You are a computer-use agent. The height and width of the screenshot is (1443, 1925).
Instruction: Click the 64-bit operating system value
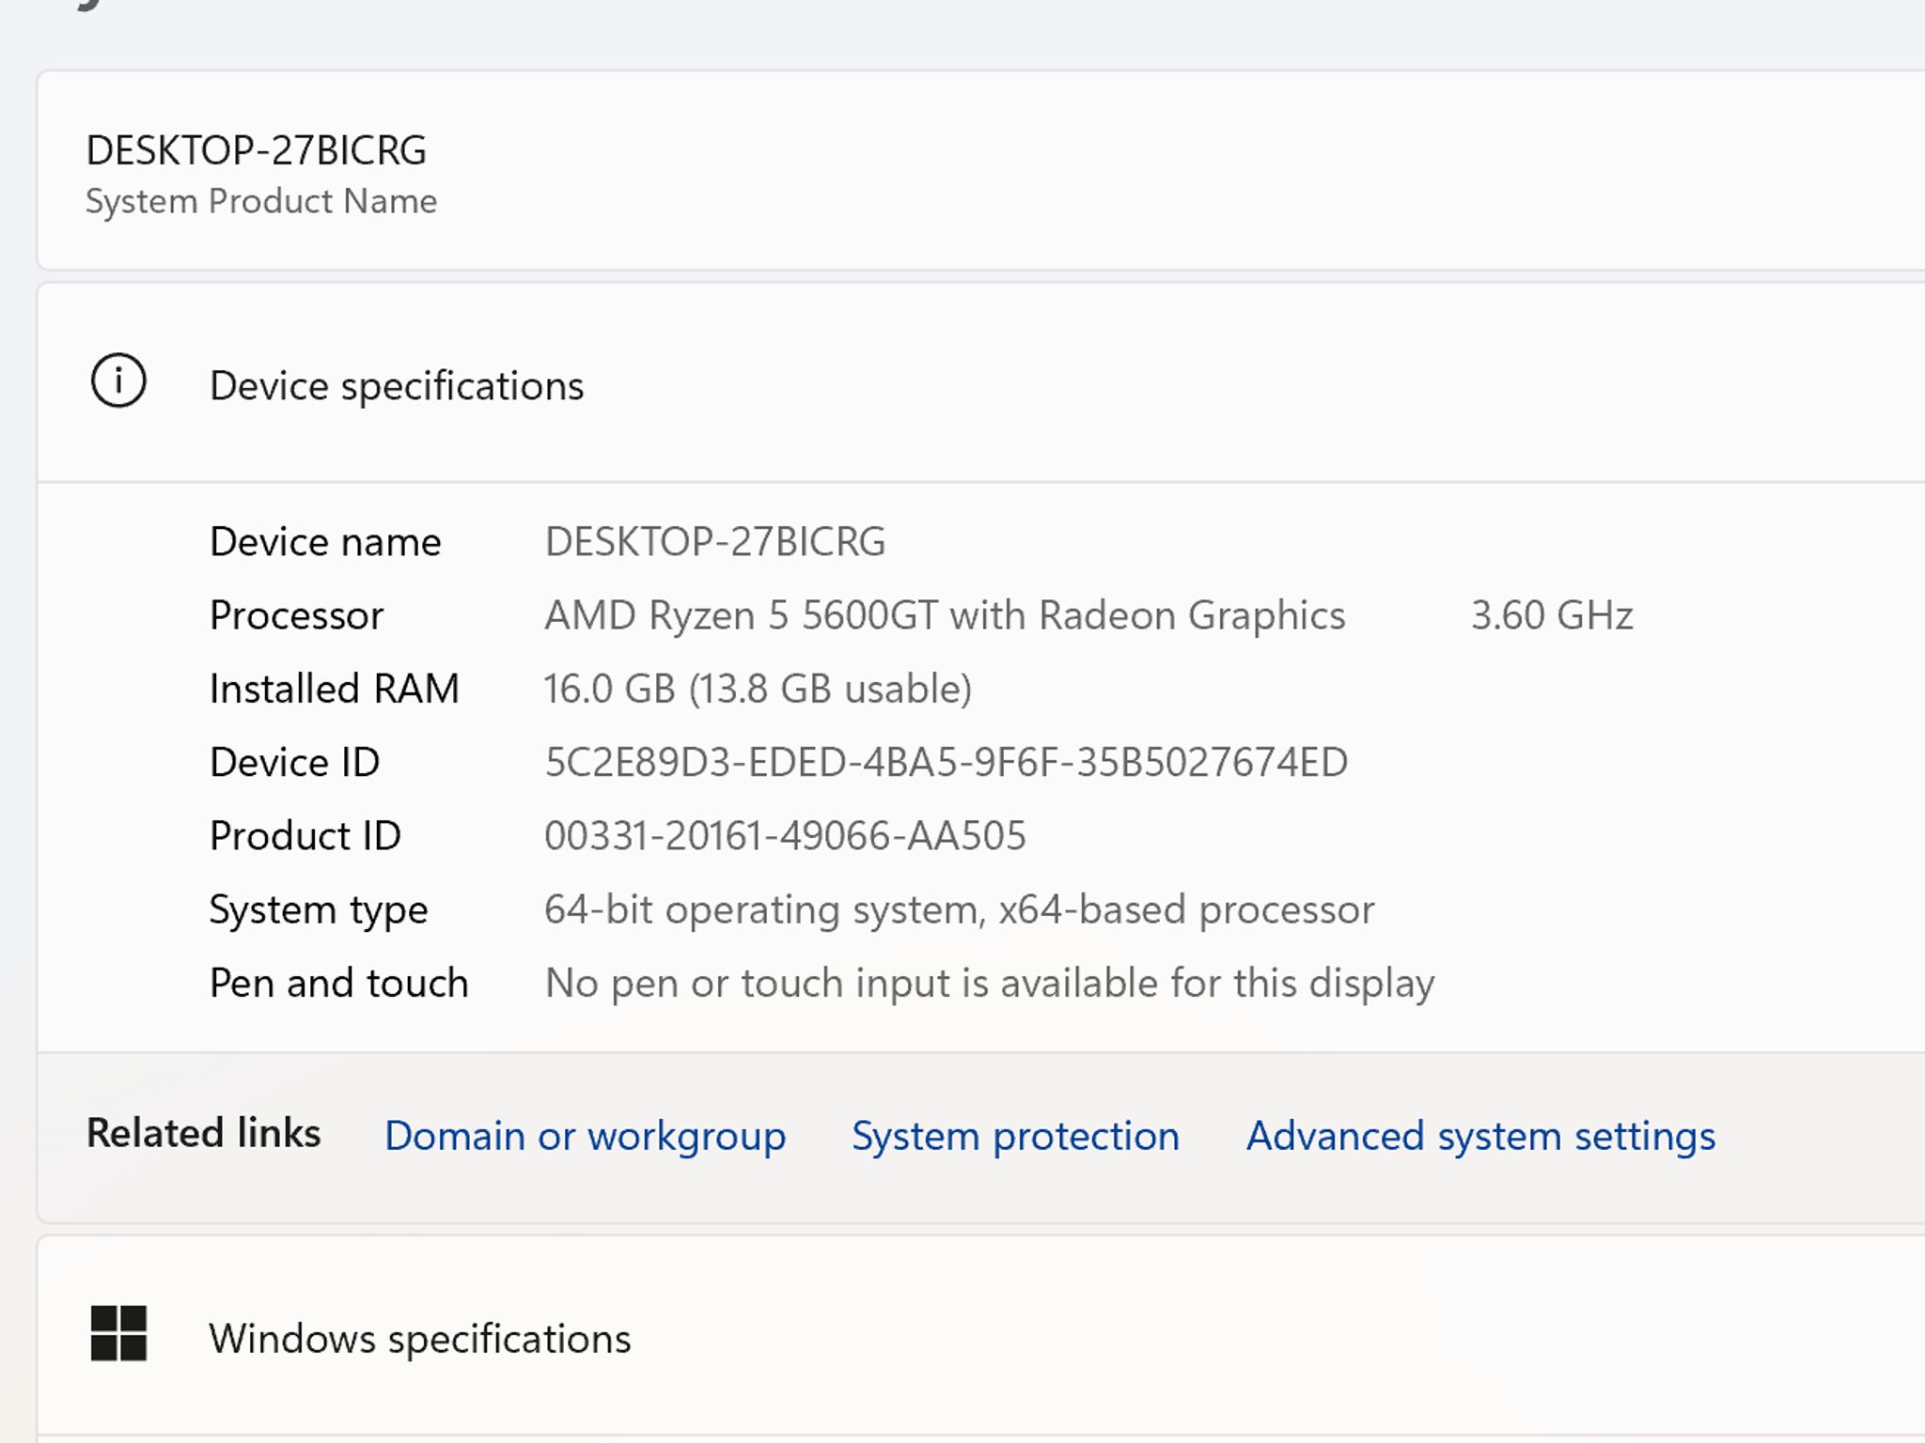(959, 909)
